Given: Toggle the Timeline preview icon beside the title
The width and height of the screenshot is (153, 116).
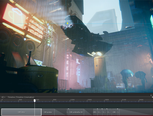Looking at the screenshot, I should (x=3, y=97).
